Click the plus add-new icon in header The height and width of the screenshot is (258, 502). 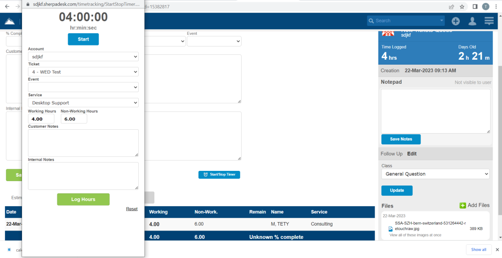[455, 21]
